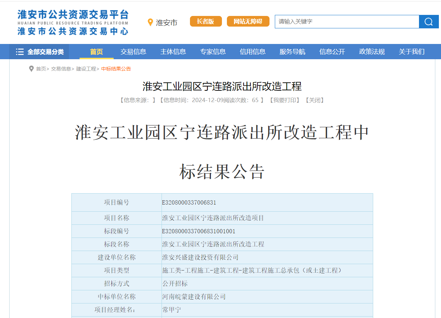Click the 建设工程 breadcrumb link
Screen dimensions: 441x318
click(86, 69)
